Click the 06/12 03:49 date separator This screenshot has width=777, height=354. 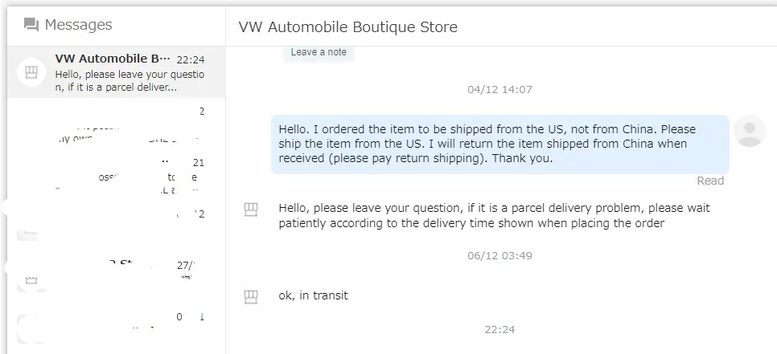499,255
